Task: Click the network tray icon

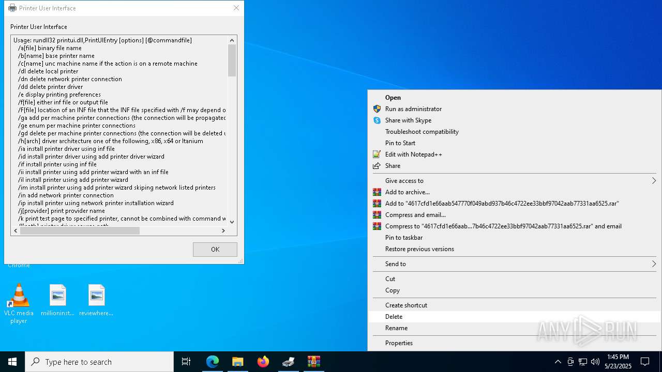Action: tap(583, 362)
